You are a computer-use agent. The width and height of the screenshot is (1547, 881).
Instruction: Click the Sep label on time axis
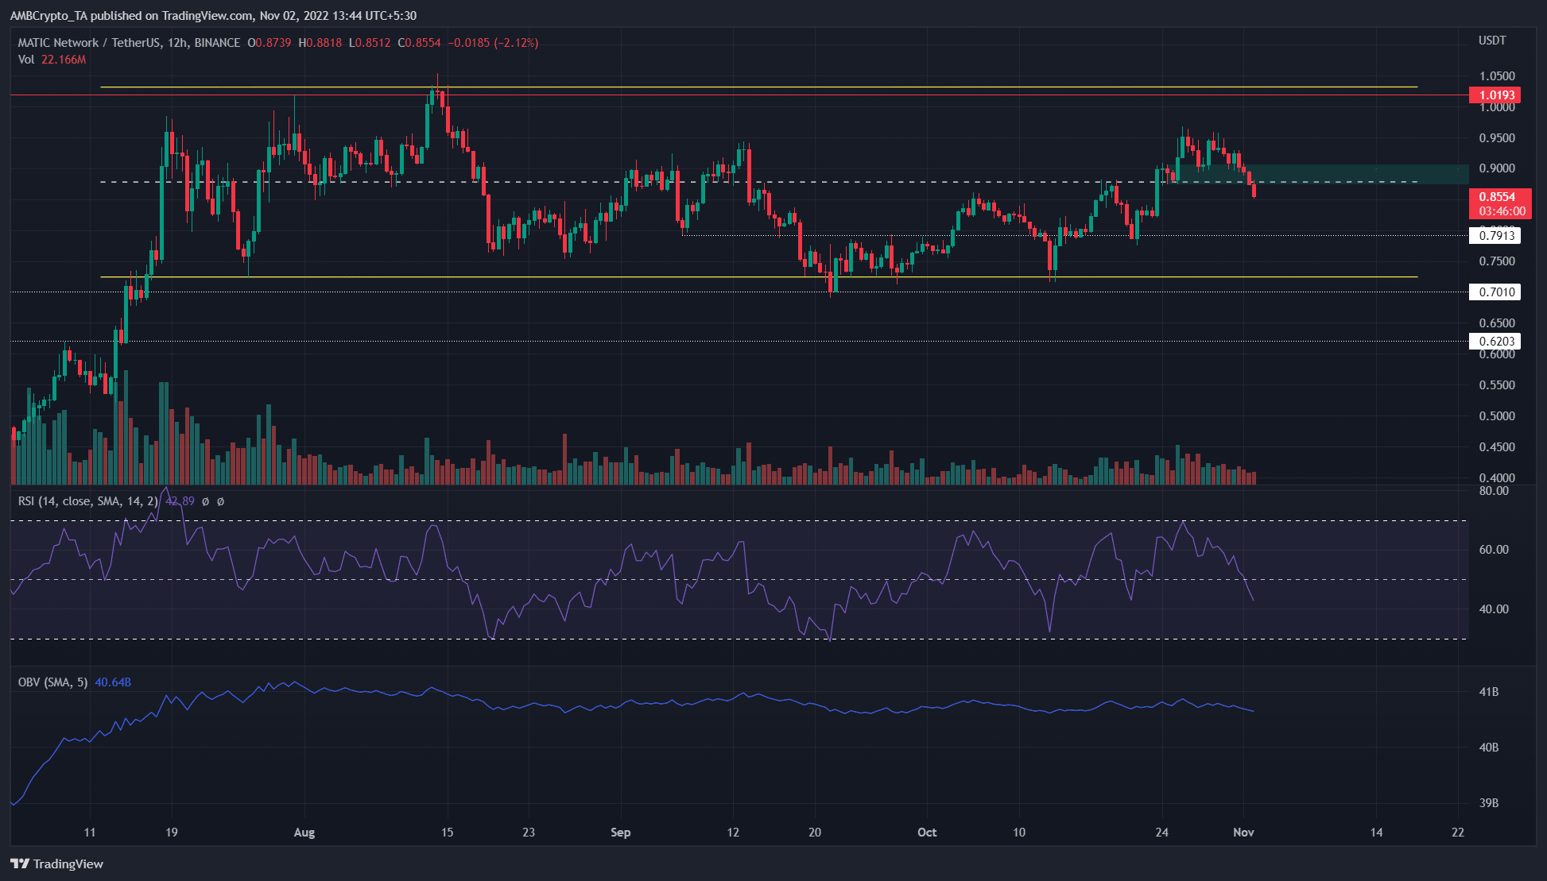(x=621, y=833)
